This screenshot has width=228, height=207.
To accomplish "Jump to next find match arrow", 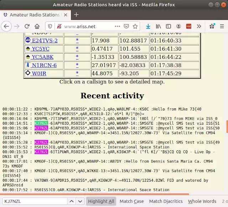I will click(81, 201).
